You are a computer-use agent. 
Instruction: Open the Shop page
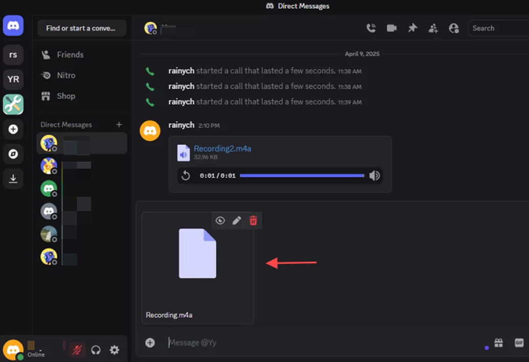[x=82, y=96]
